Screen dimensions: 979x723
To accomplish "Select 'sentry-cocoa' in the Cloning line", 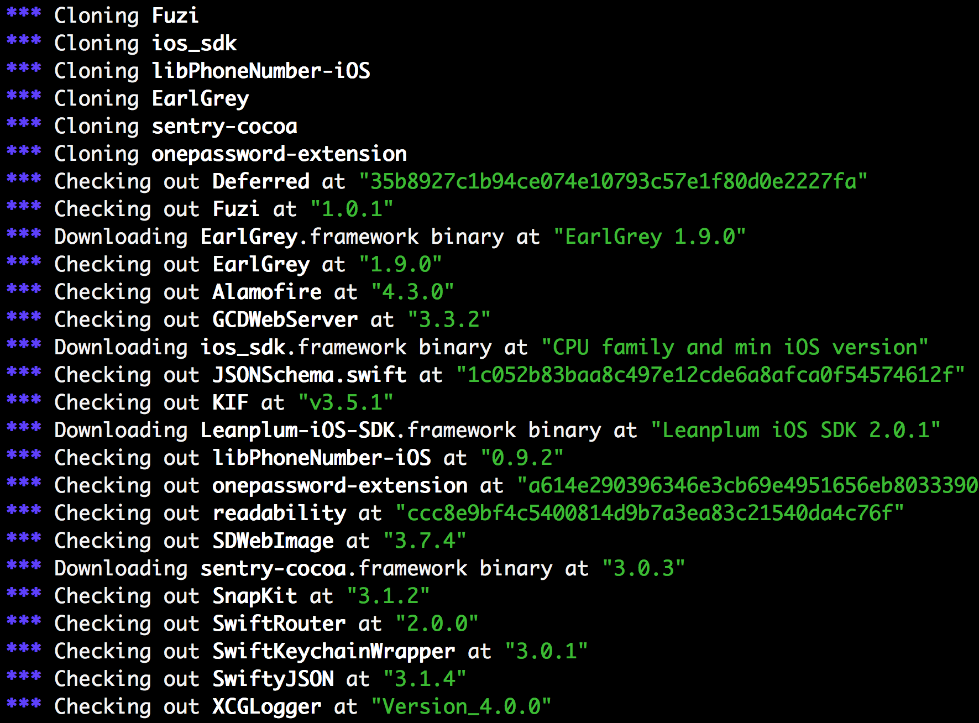I will click(x=224, y=126).
